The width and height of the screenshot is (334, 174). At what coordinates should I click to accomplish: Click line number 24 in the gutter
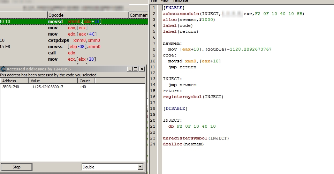[154, 144]
